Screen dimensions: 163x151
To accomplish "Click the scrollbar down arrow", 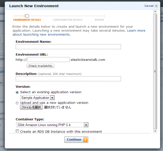I will click(155, 131).
